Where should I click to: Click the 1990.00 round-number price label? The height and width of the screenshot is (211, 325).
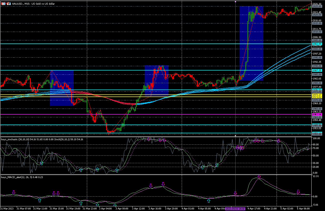point(317,66)
